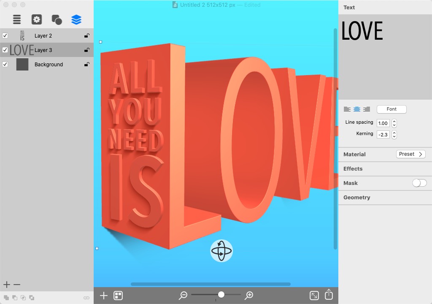Image resolution: width=432 pixels, height=304 pixels.
Task: Hide Layer 2 using its checkbox
Action: (x=5, y=35)
